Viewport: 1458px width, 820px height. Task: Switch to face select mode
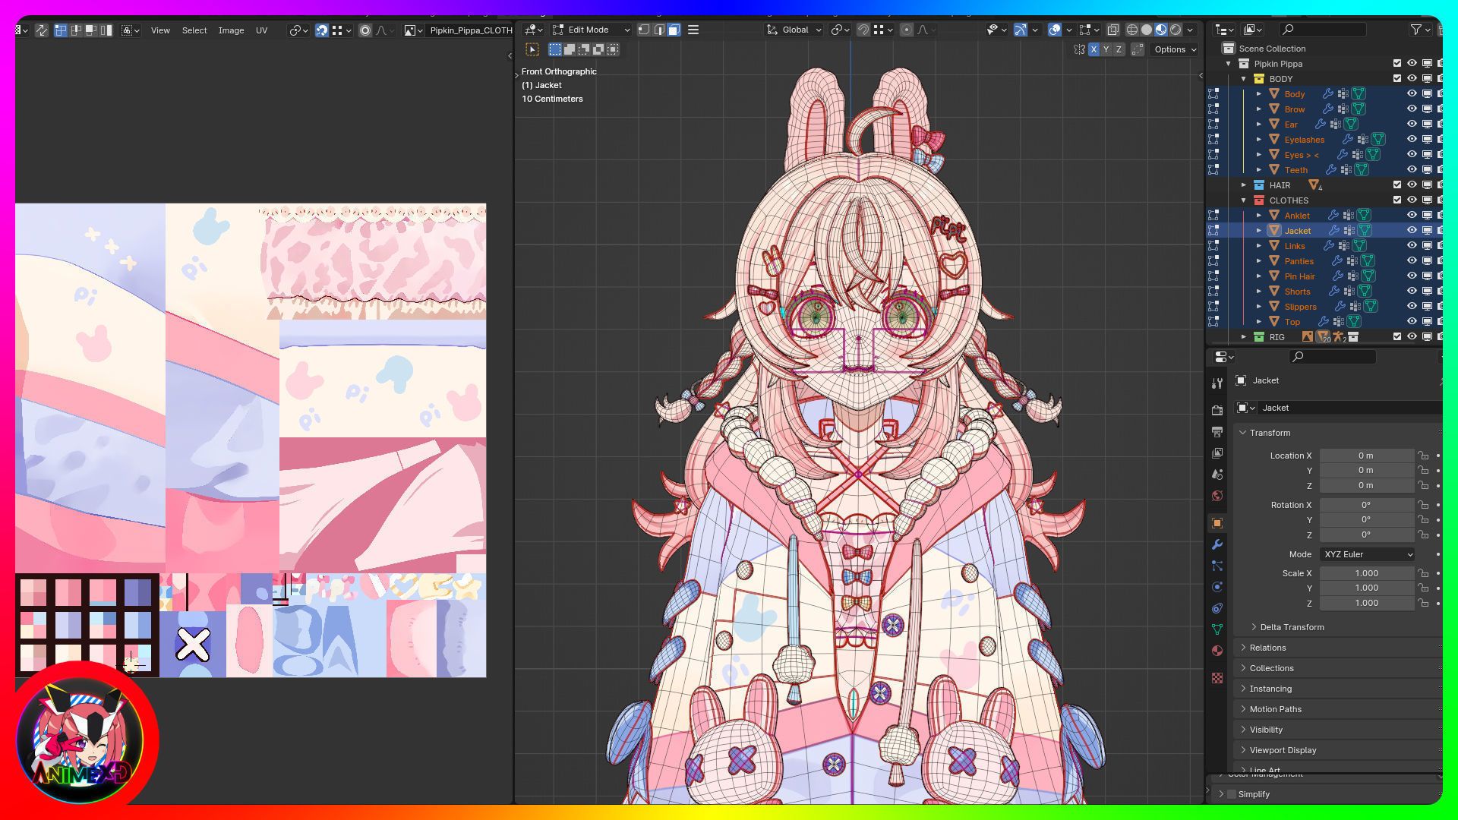click(x=674, y=30)
